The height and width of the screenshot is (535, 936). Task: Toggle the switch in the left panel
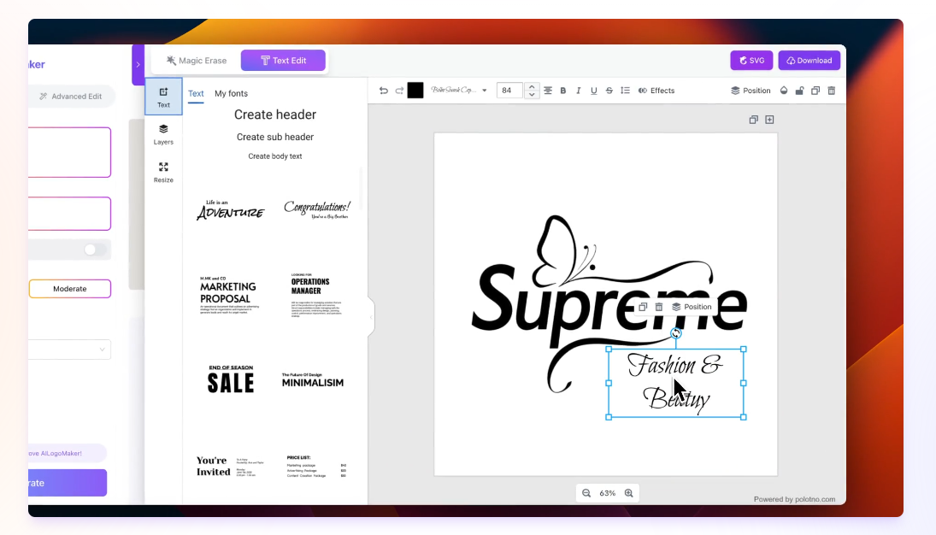click(95, 250)
